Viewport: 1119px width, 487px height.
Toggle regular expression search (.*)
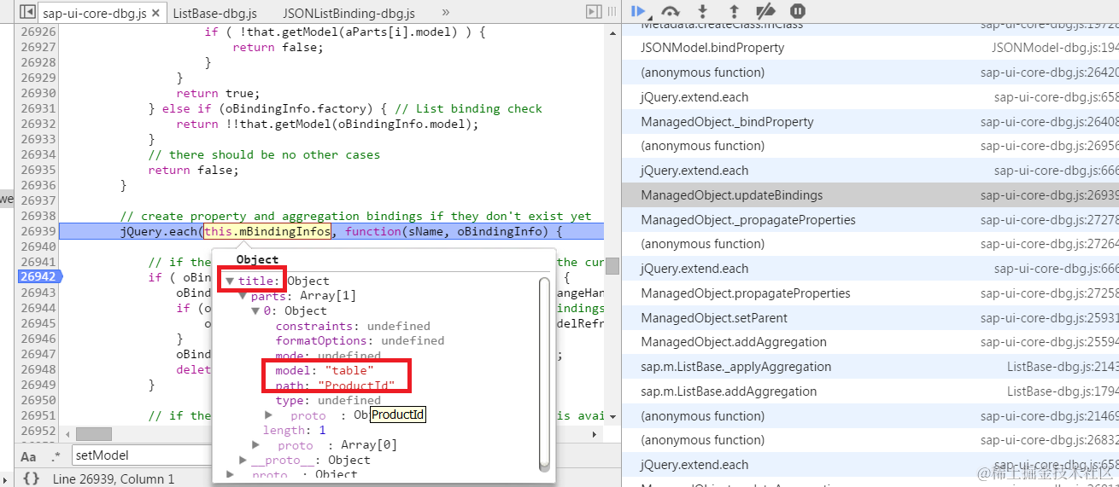tap(55, 456)
